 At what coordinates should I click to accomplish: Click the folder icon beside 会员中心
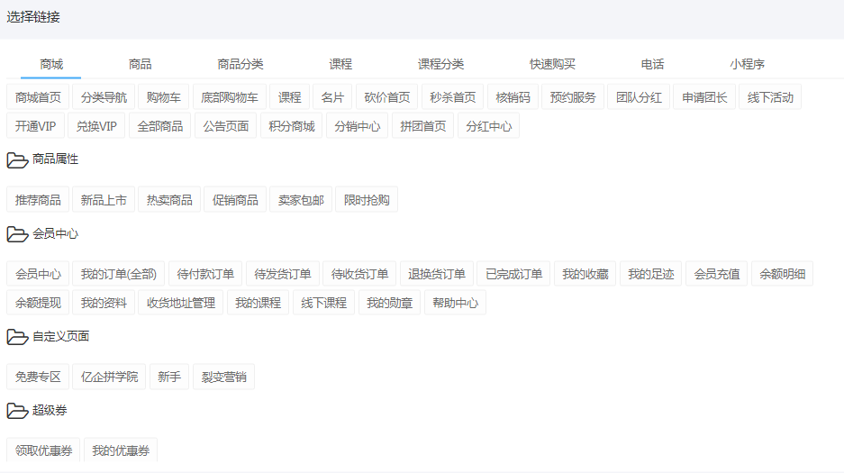[17, 234]
